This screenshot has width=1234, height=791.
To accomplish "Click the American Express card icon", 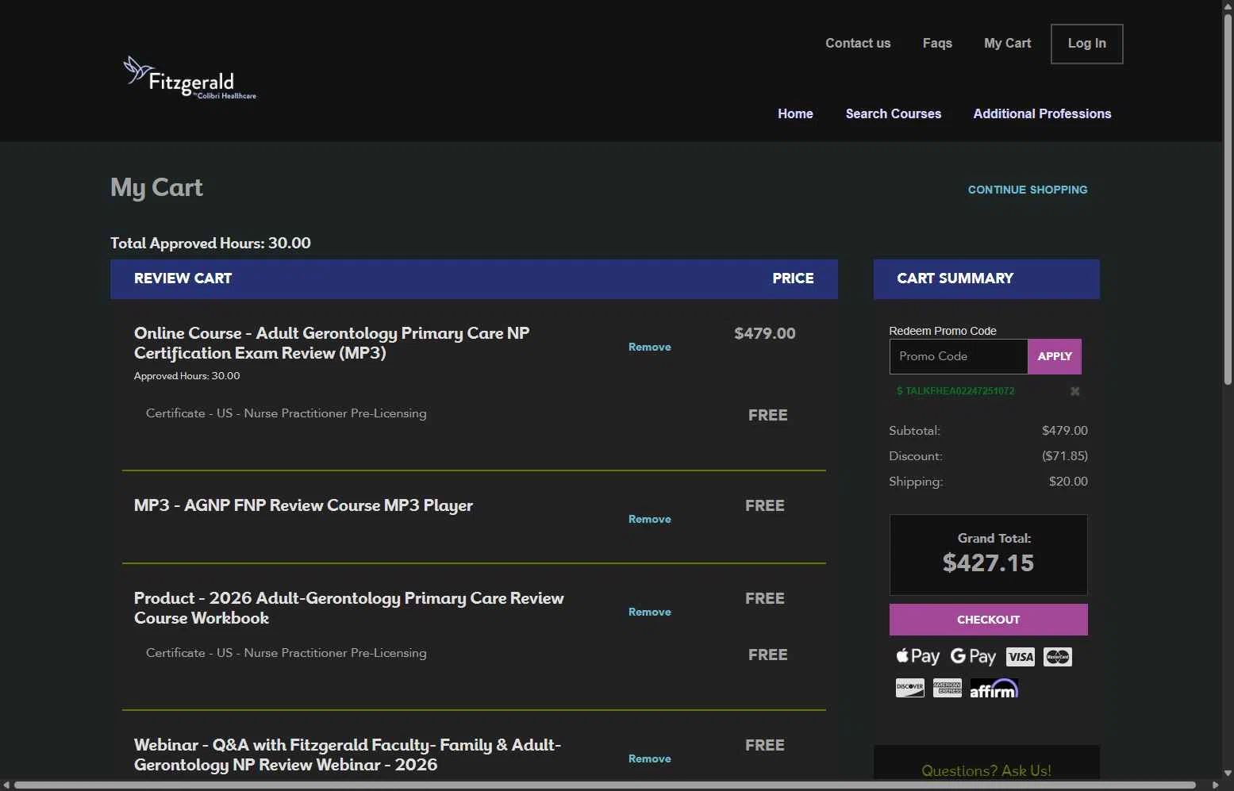I will point(948,688).
